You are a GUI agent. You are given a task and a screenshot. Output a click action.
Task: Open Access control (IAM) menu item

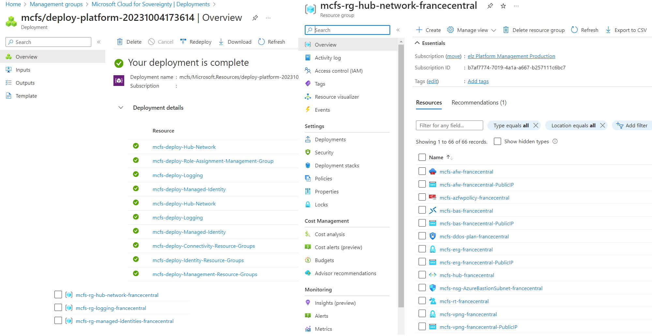pyautogui.click(x=338, y=71)
